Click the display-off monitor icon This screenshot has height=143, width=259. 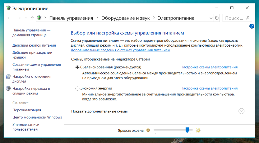point(8,76)
